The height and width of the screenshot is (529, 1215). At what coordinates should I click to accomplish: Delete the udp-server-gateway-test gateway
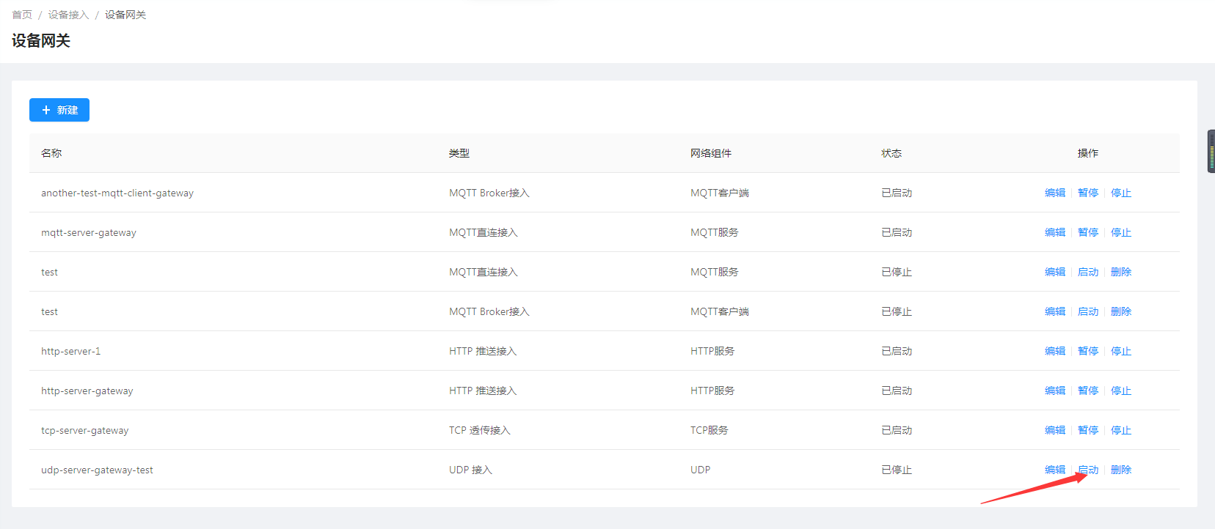point(1120,470)
